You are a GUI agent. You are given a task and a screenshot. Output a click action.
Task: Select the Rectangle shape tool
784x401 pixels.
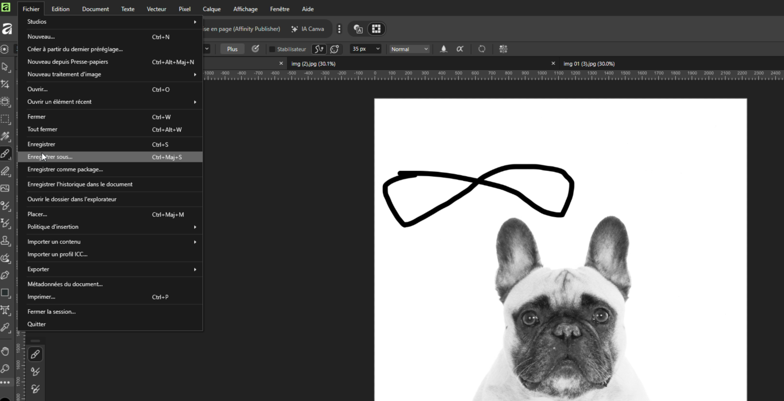tap(5, 293)
